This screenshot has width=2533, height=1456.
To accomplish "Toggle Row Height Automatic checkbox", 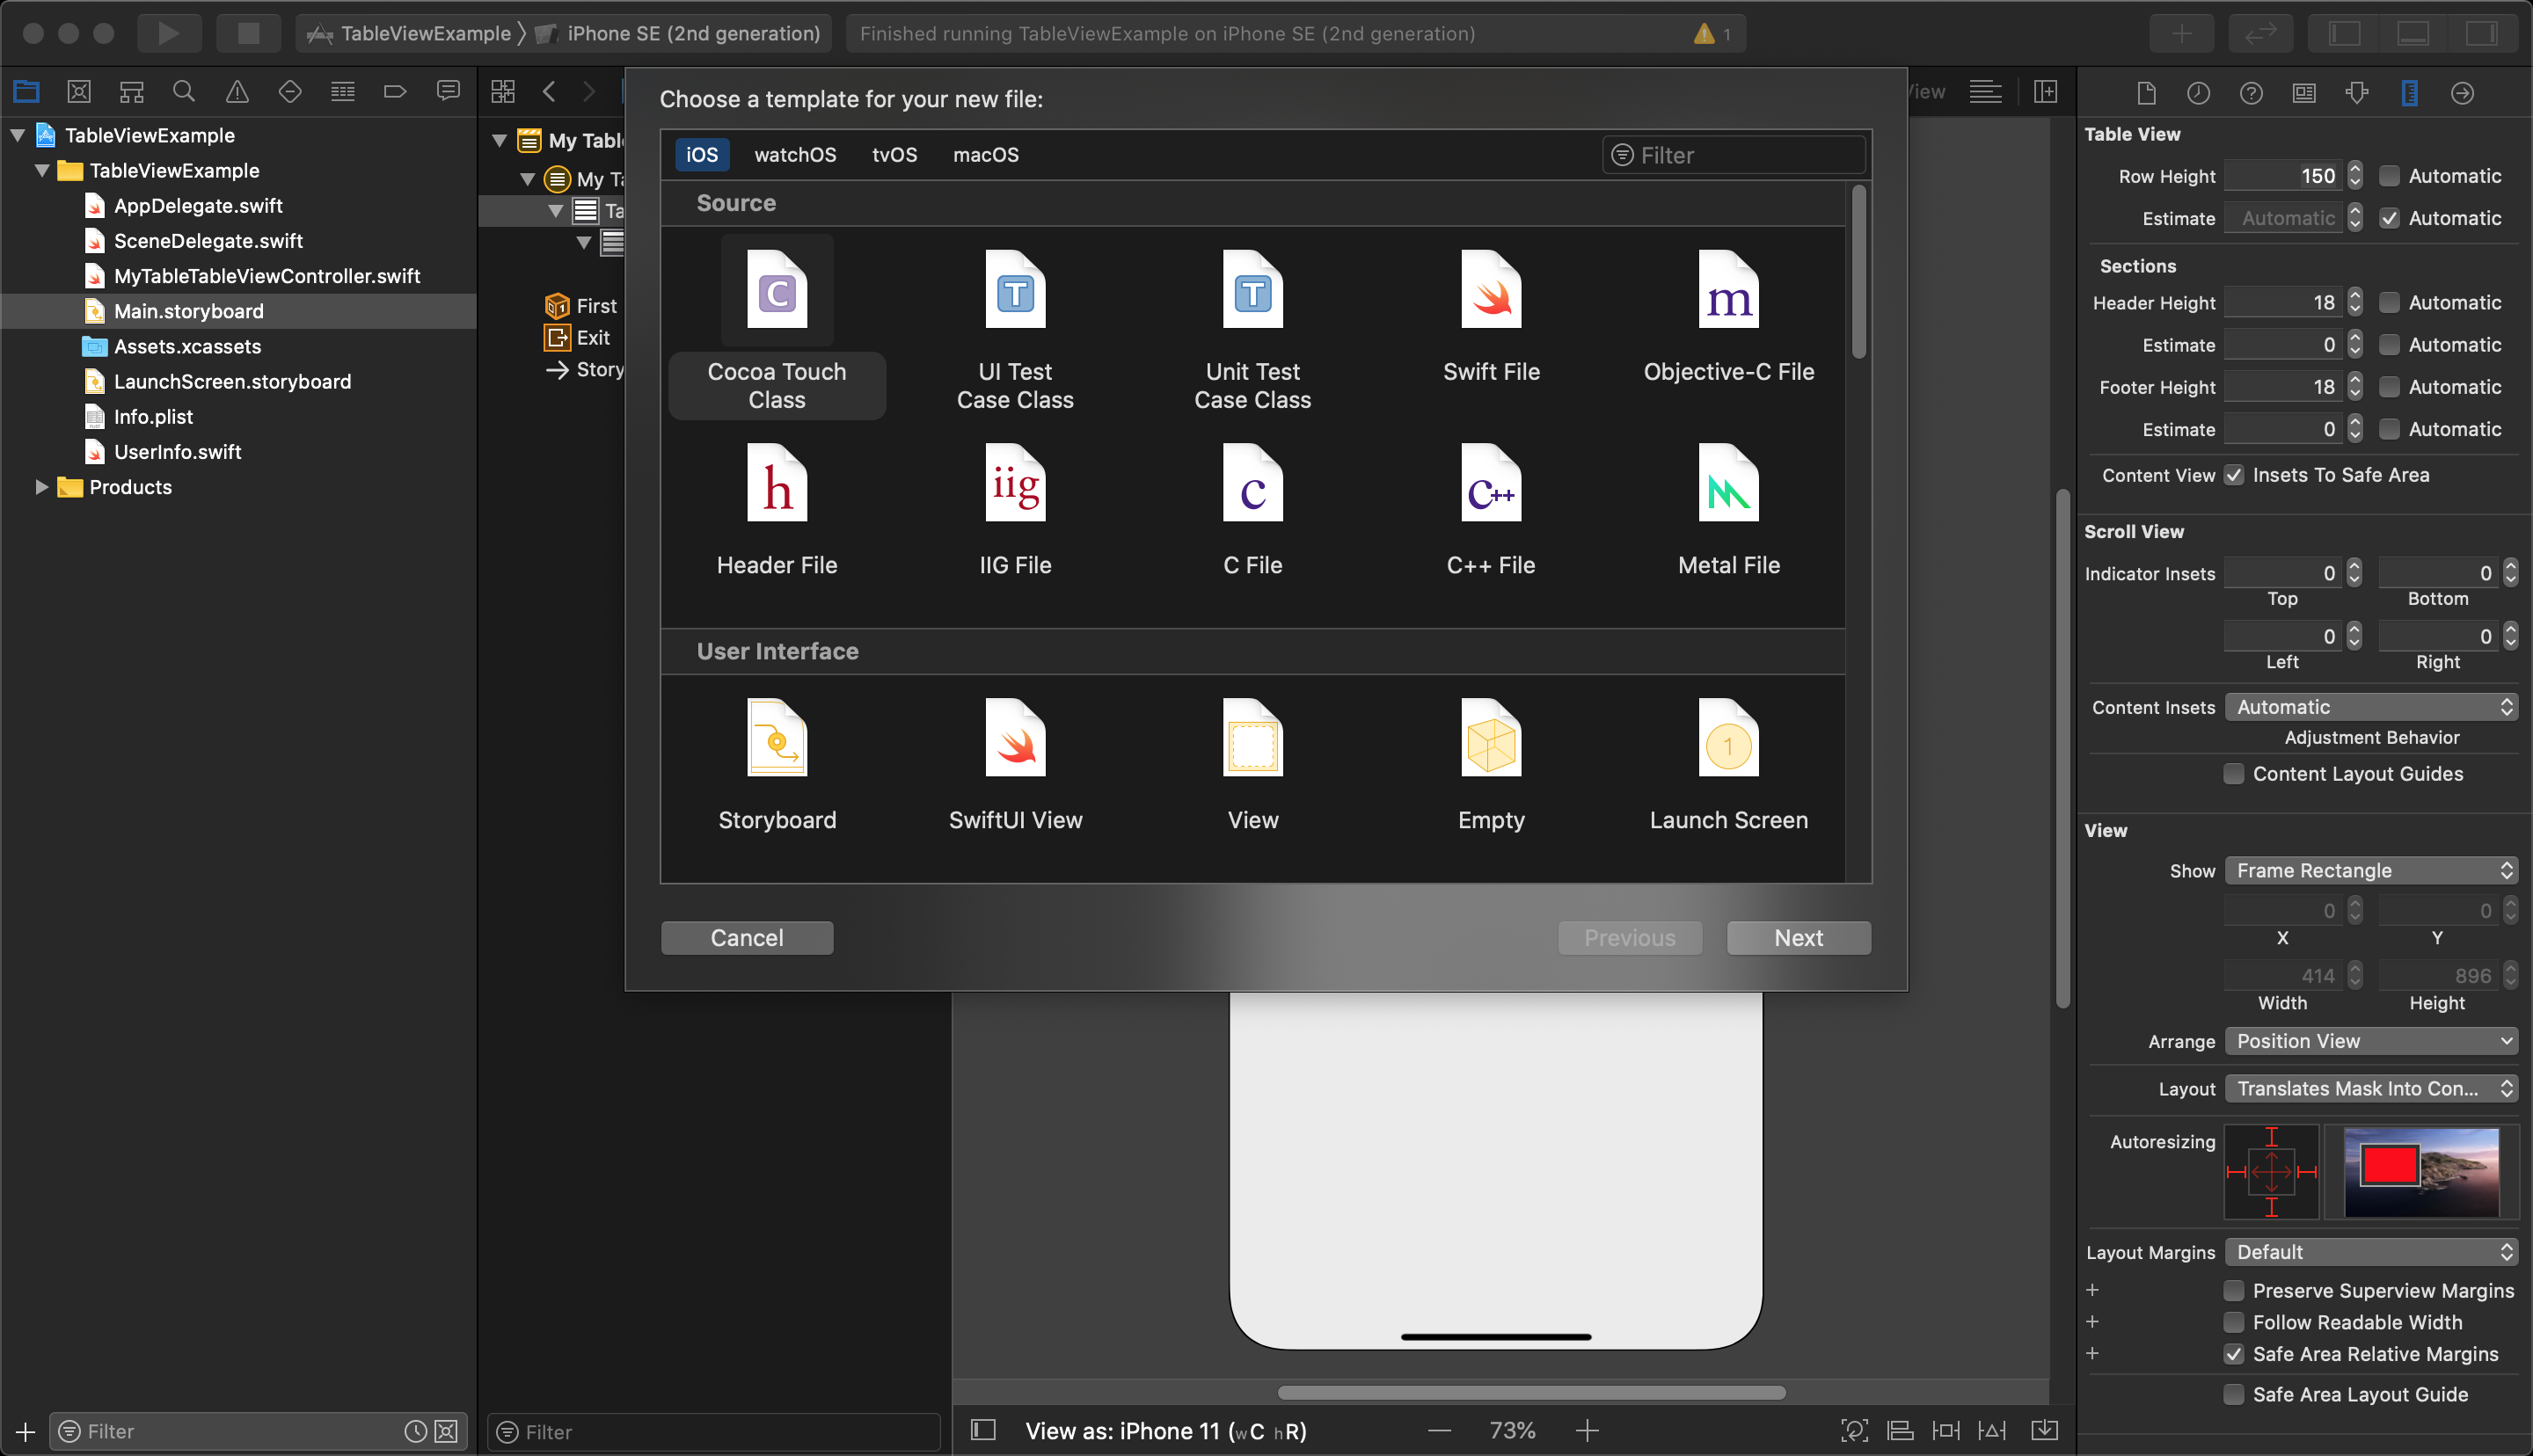I will pos(2389,176).
